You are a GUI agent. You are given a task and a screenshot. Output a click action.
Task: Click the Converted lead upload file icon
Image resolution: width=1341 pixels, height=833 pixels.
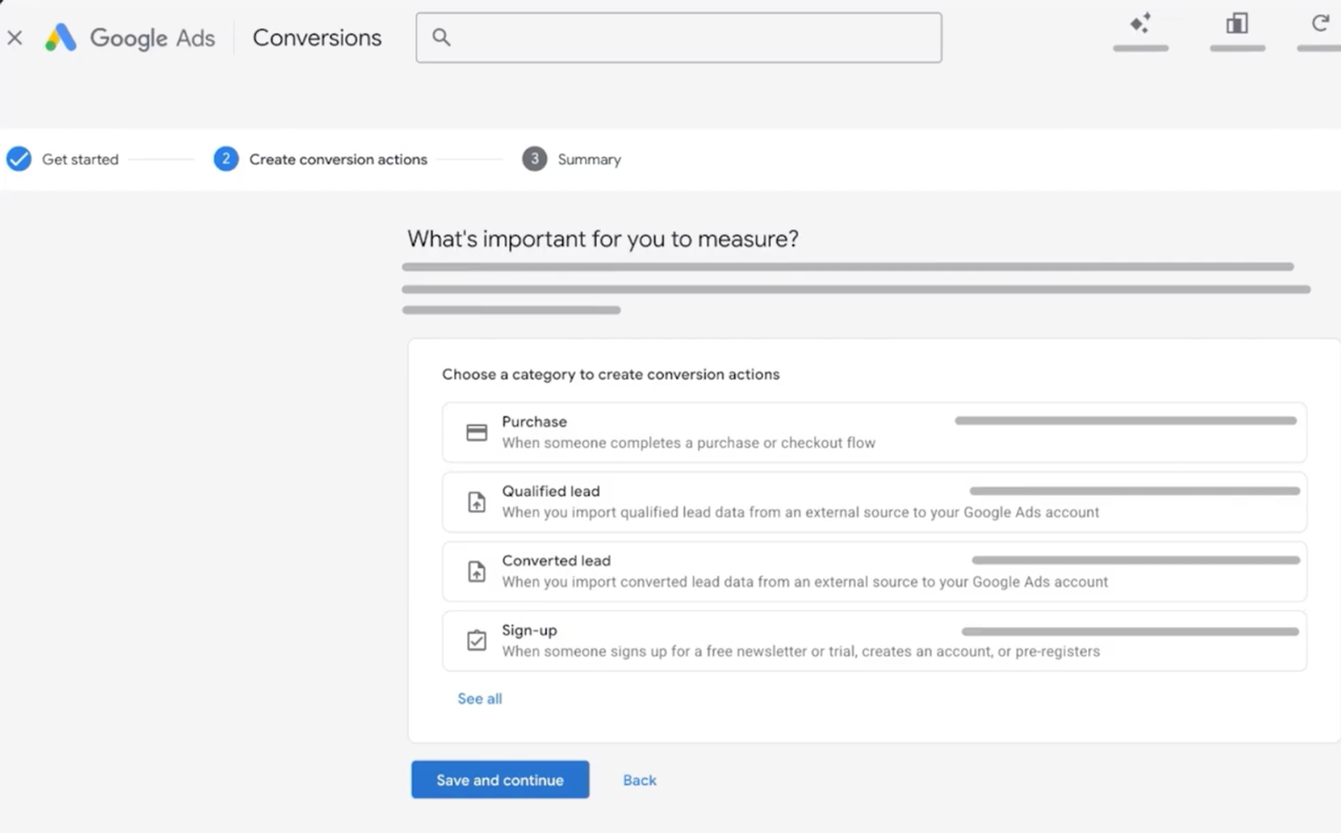click(x=476, y=572)
